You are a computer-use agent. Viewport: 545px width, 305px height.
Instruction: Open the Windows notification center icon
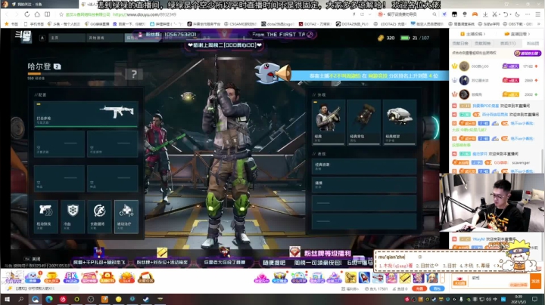(x=535, y=299)
